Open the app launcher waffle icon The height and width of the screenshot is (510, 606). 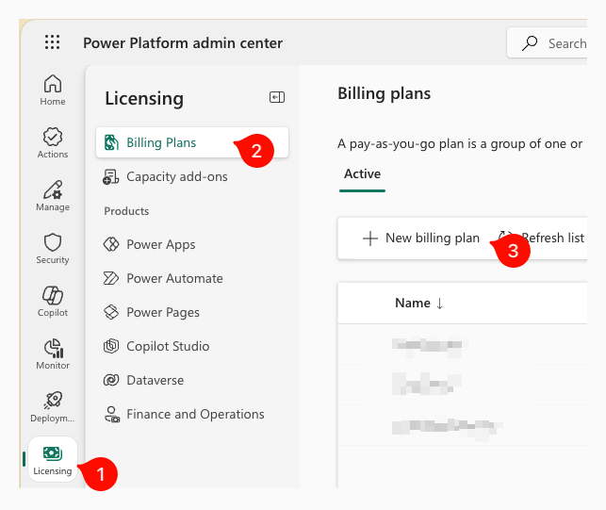[x=52, y=42]
